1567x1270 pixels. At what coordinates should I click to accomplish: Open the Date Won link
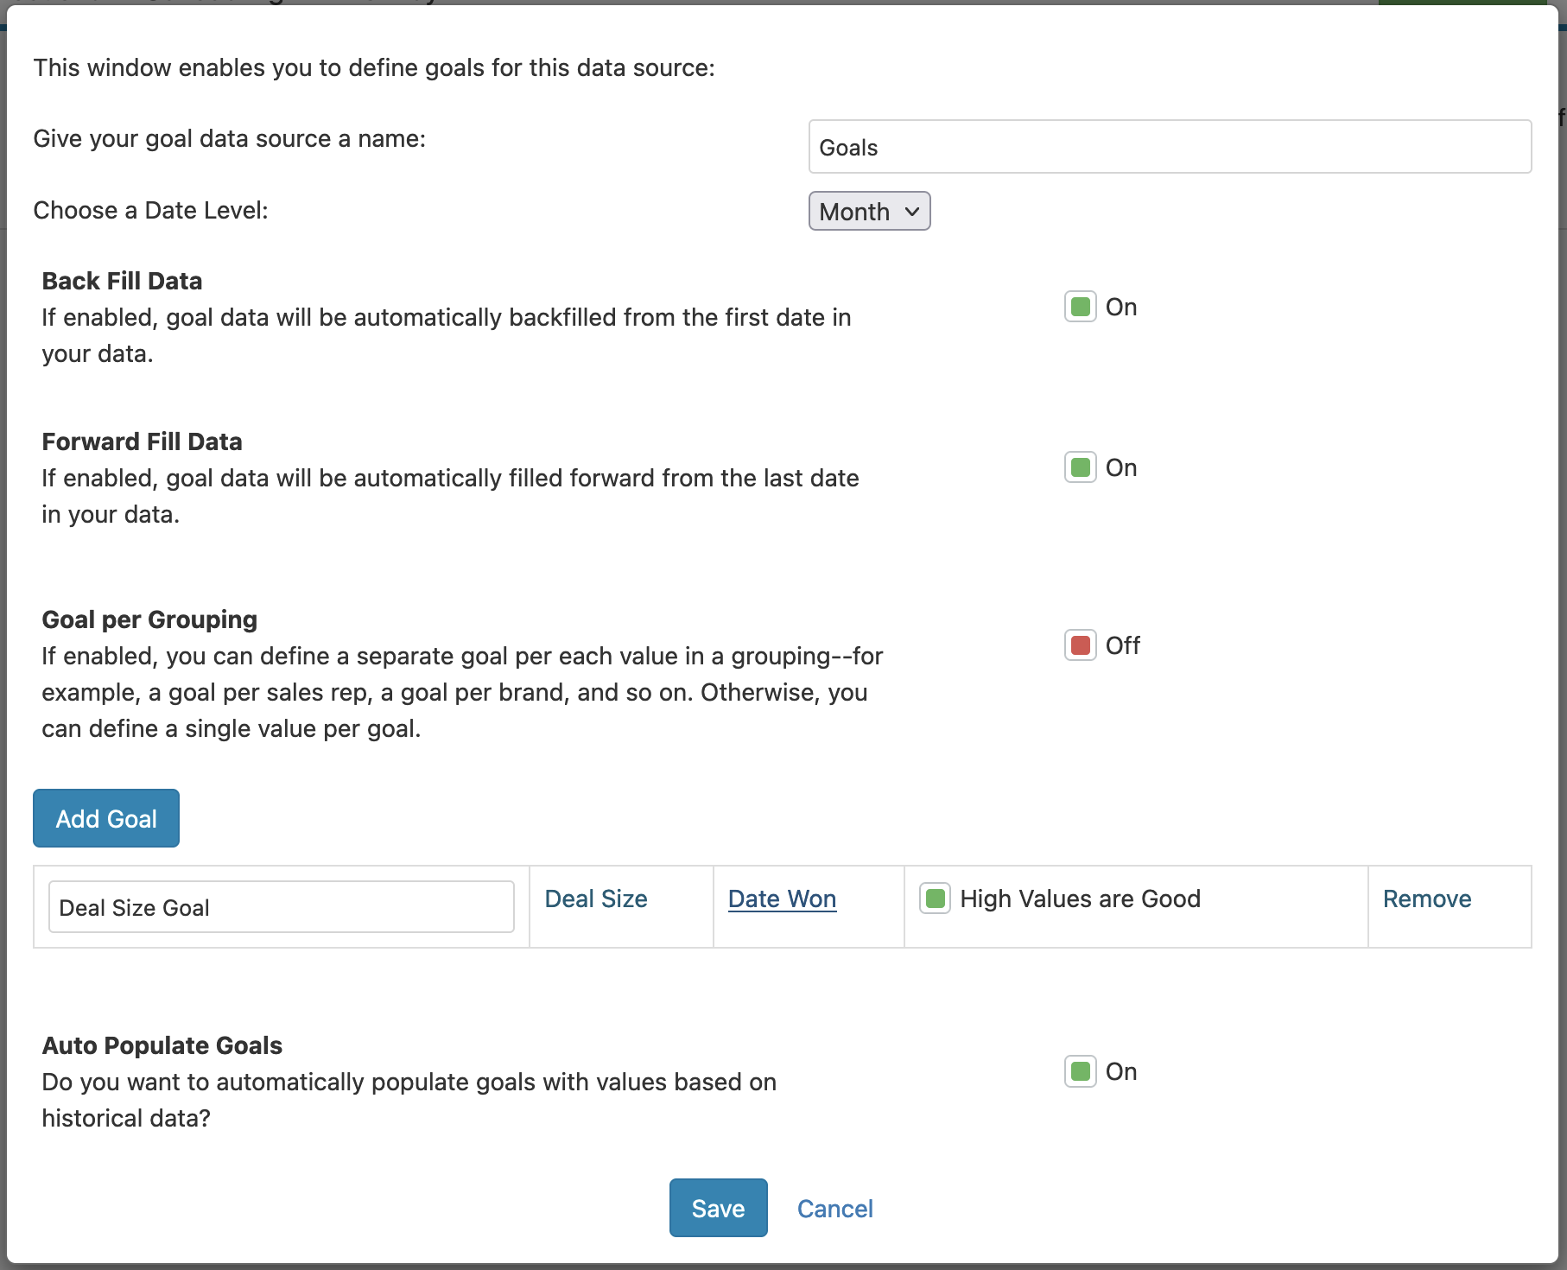pyautogui.click(x=782, y=899)
